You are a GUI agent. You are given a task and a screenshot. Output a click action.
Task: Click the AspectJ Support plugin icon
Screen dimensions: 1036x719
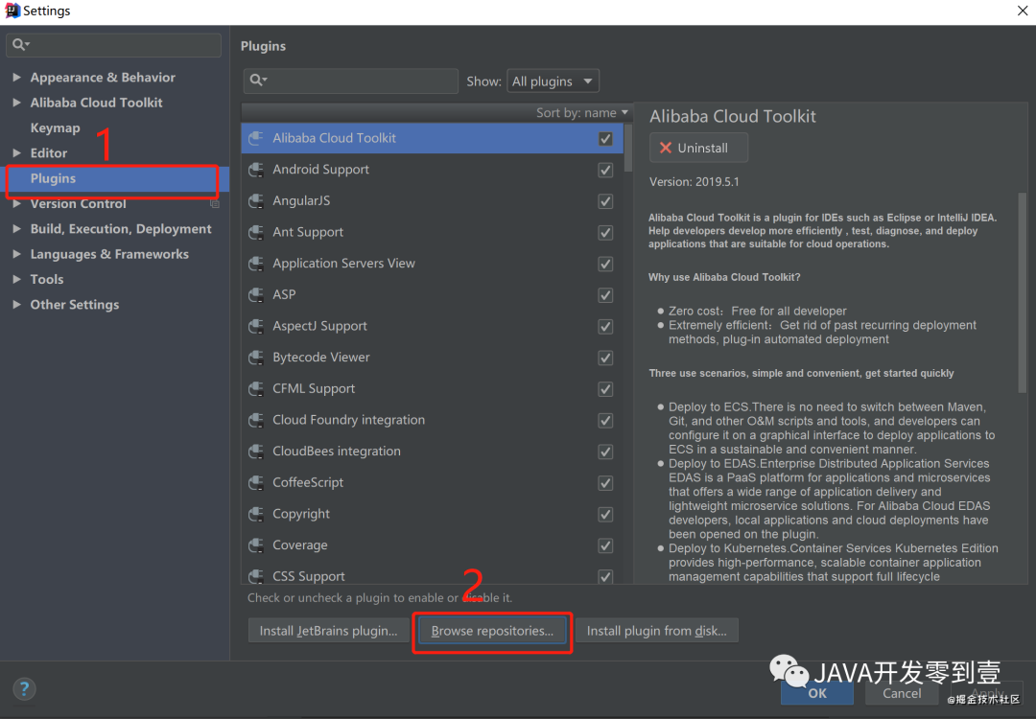click(256, 326)
